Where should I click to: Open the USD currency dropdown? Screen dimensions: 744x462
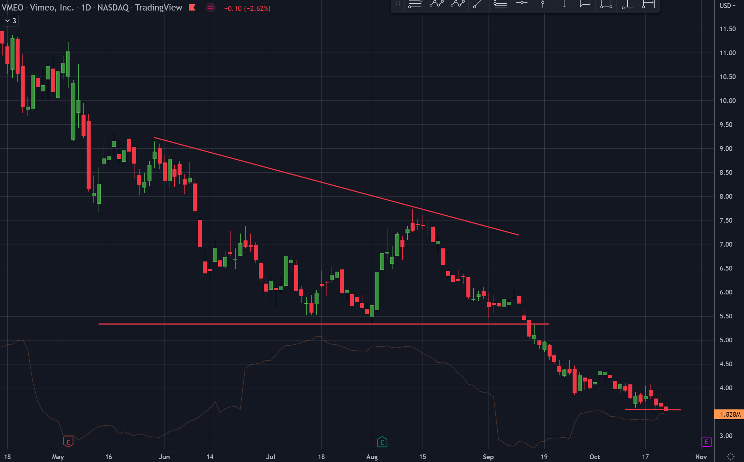point(728,6)
